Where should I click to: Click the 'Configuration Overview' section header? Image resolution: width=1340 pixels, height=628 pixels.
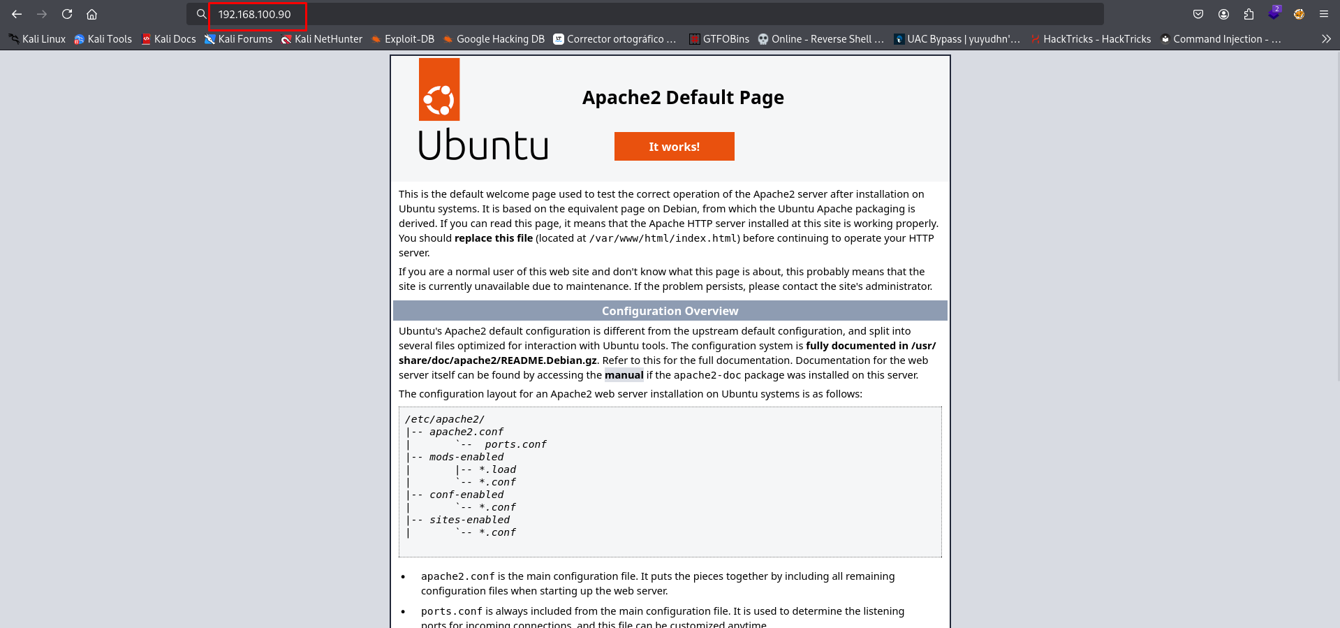pos(670,311)
